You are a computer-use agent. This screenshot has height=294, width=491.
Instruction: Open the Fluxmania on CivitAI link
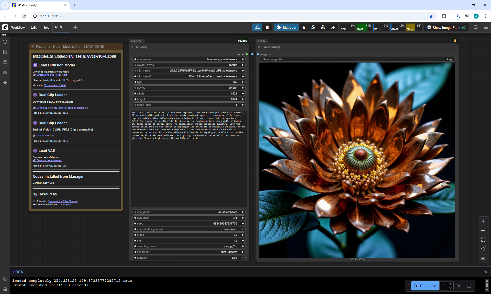(54, 85)
